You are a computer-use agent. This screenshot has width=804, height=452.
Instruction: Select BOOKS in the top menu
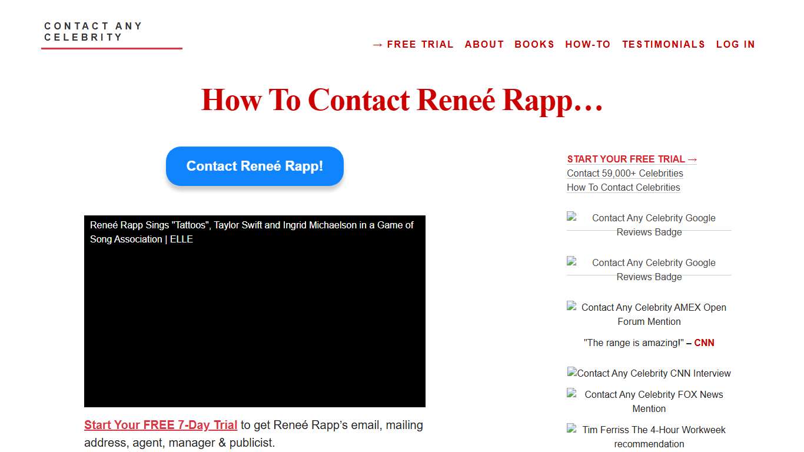(x=534, y=44)
